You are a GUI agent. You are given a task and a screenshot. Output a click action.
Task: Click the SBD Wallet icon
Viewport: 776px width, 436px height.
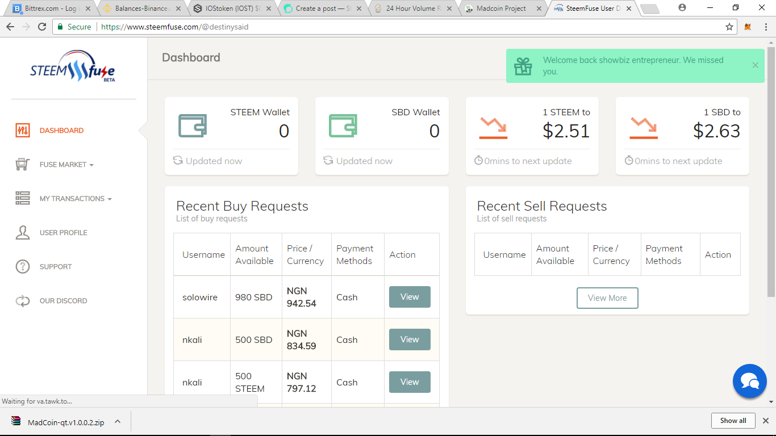[x=343, y=125]
